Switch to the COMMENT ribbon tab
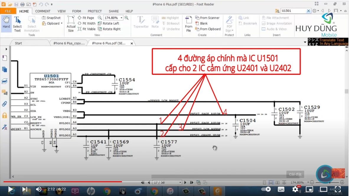This screenshot has width=349, height=196. [x=43, y=11]
